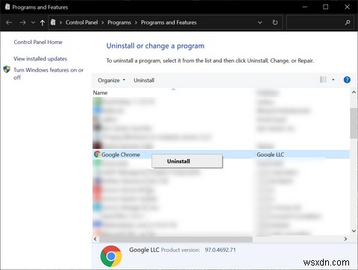The image size is (358, 270).
Task: Open the Organize dropdown menu
Action: pyautogui.click(x=111, y=81)
